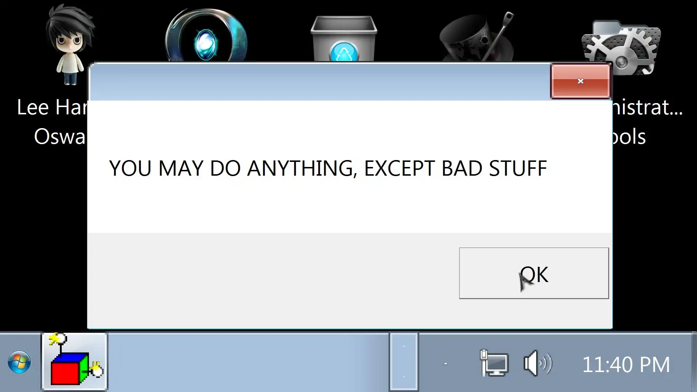Click the taskbar scroll up arrow
Screen dimensions: 697x392
click(x=404, y=347)
